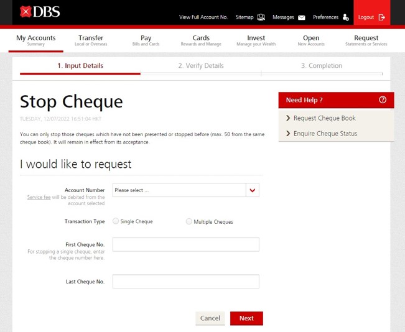This screenshot has width=405, height=332.
Task: Expand Request Cheque Book chevron item
Action: [289, 118]
